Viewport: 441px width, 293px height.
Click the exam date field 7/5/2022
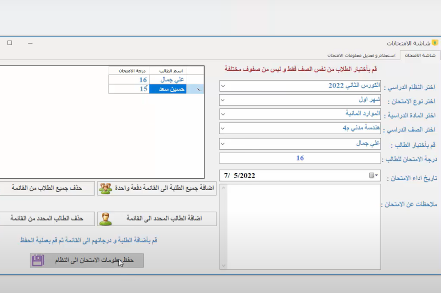point(300,175)
